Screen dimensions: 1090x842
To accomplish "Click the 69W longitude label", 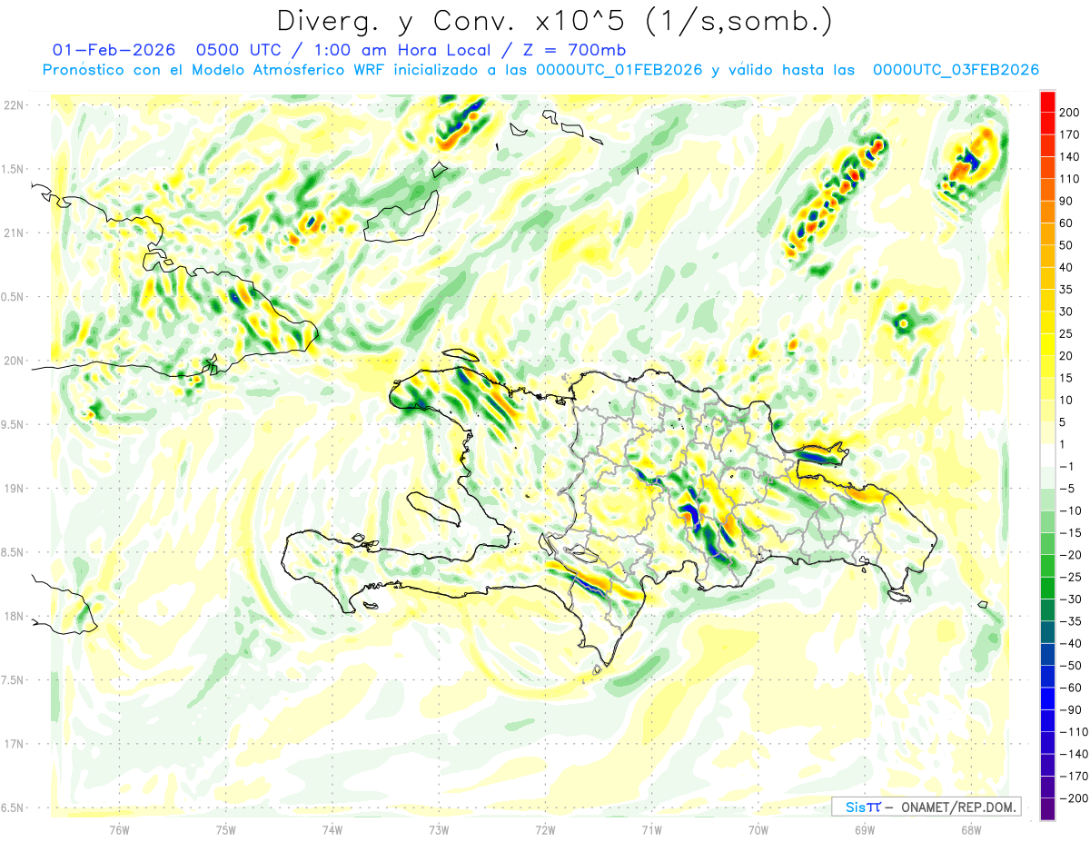I will tap(864, 830).
